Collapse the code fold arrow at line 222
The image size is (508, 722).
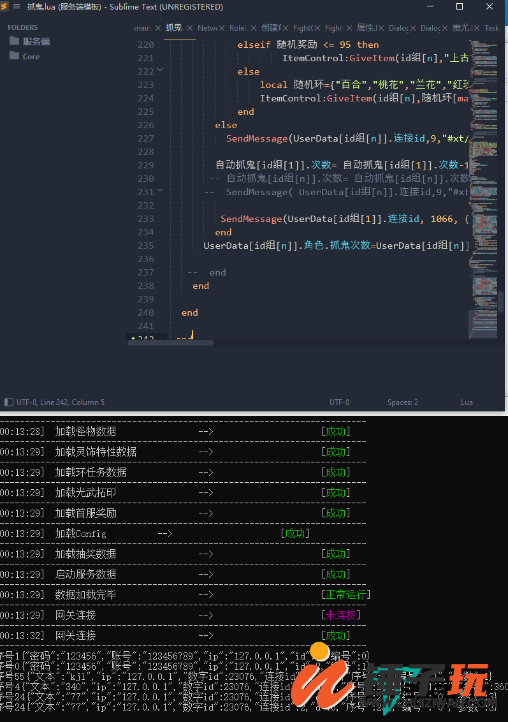click(x=160, y=70)
